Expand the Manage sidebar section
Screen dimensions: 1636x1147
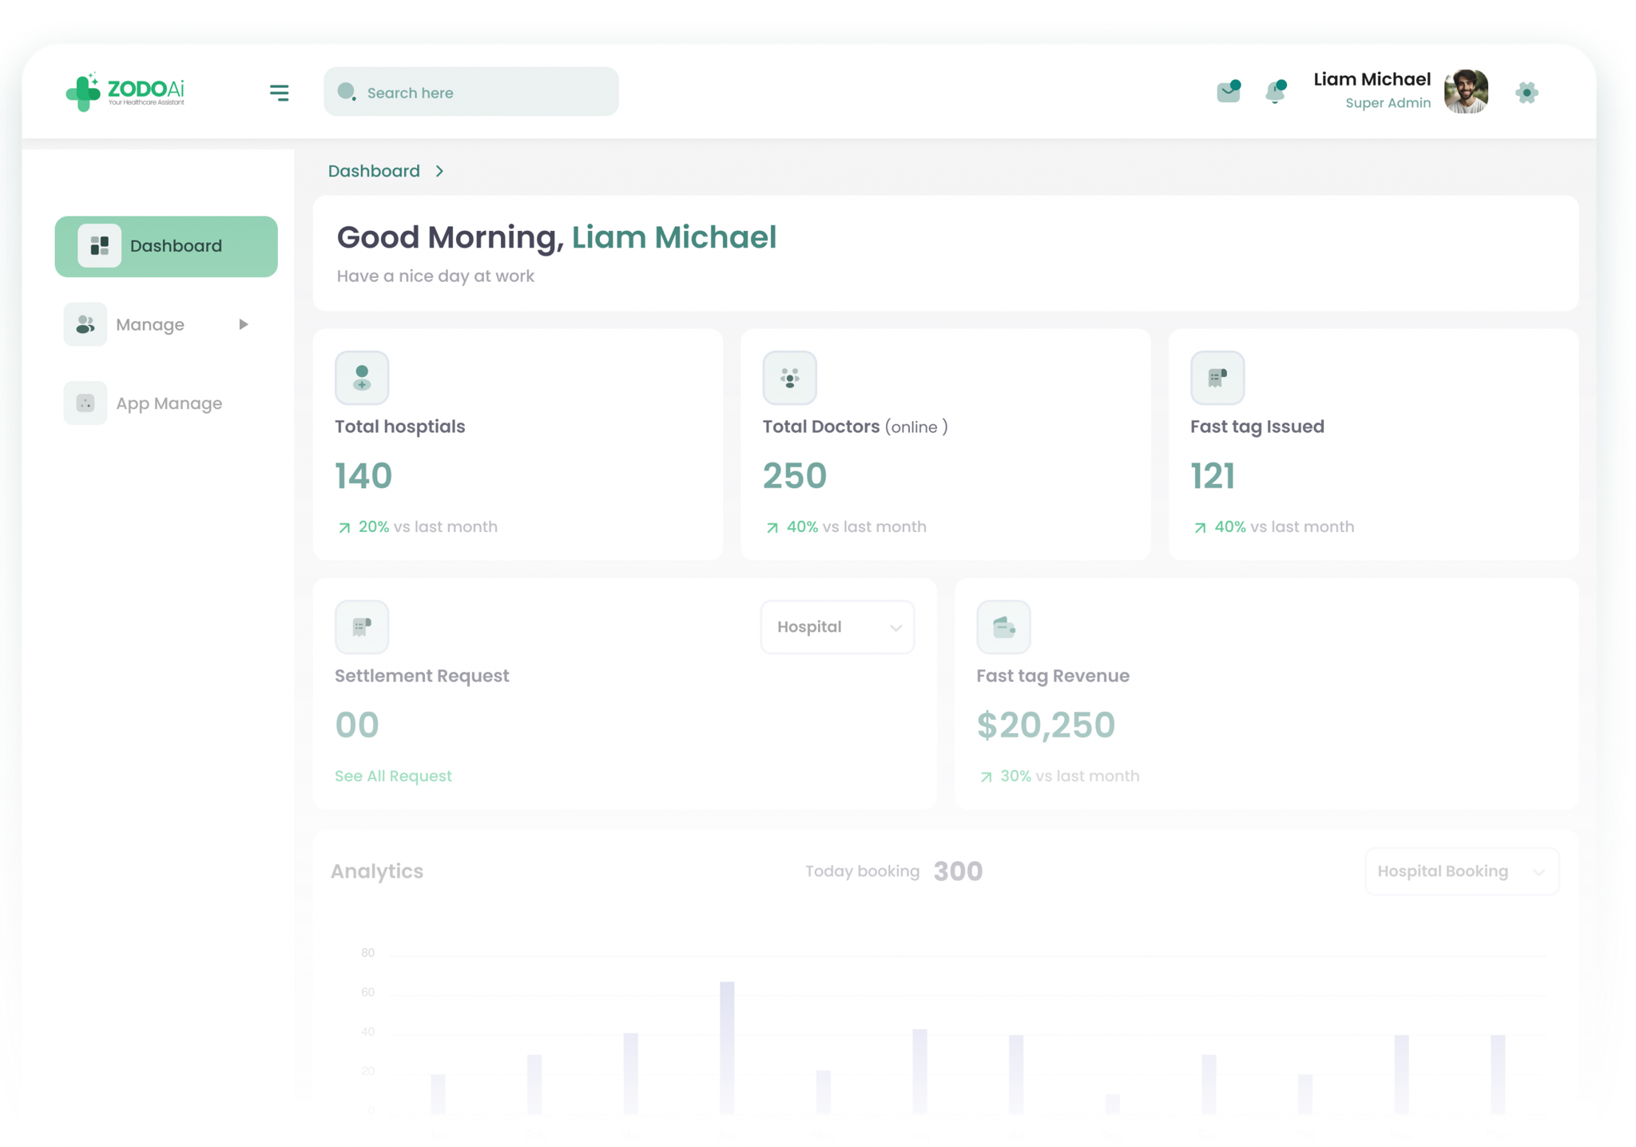pyautogui.click(x=244, y=324)
